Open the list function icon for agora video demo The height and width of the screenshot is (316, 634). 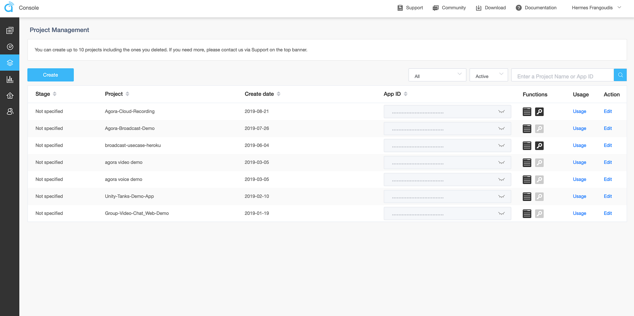click(x=527, y=163)
